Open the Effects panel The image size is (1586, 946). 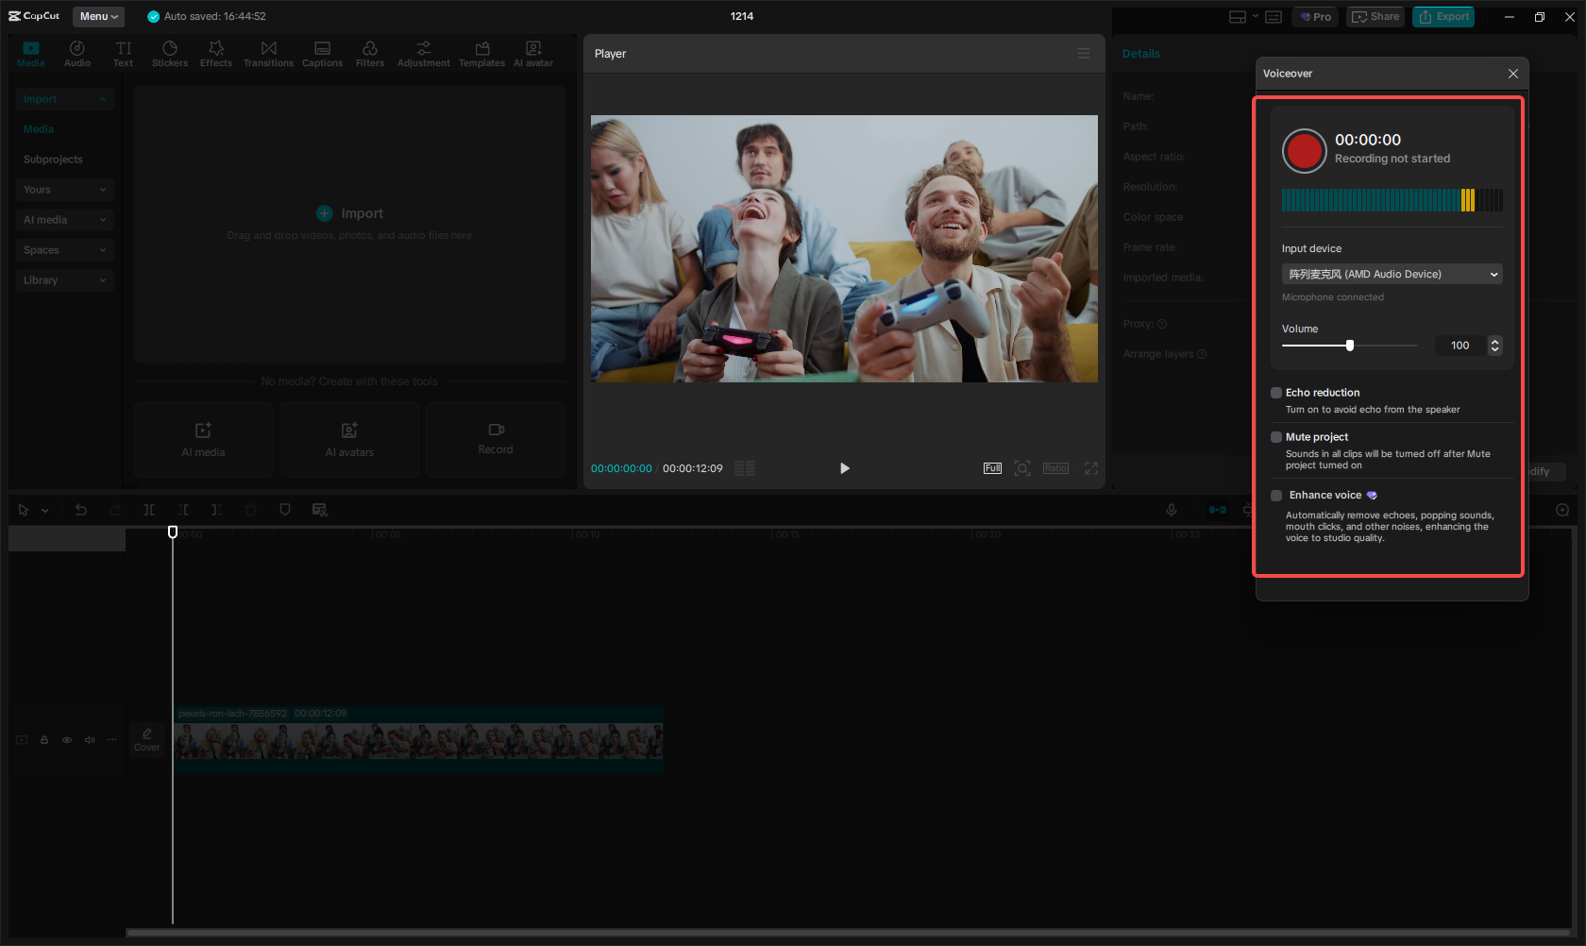(216, 53)
